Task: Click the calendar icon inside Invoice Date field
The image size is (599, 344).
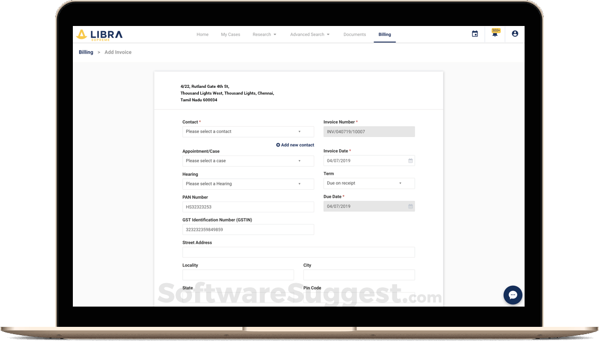Action: 410,161
